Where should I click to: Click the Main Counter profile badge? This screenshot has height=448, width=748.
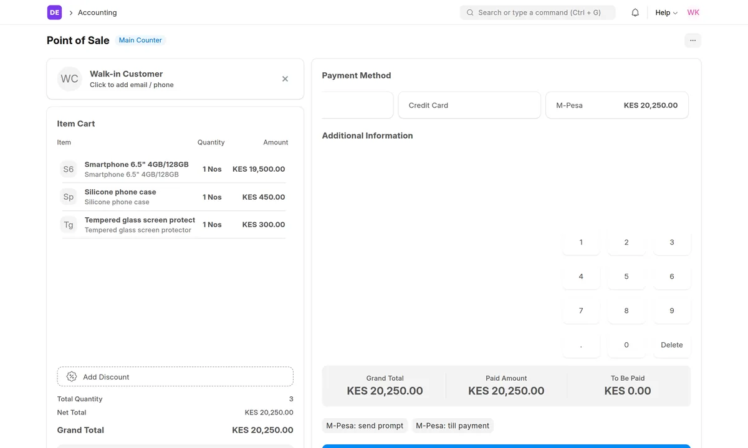[x=140, y=40]
